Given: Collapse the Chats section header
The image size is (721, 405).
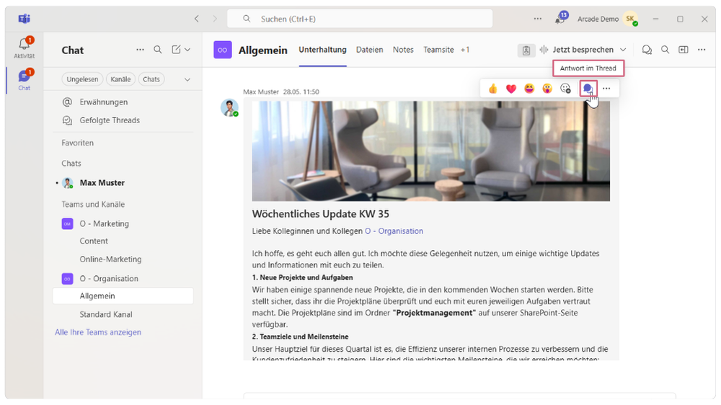Looking at the screenshot, I should 71,163.
